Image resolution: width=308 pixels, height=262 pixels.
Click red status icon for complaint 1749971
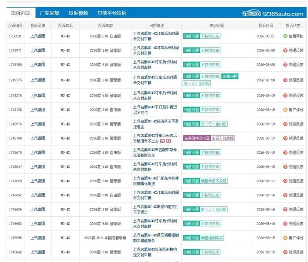pyautogui.click(x=285, y=50)
